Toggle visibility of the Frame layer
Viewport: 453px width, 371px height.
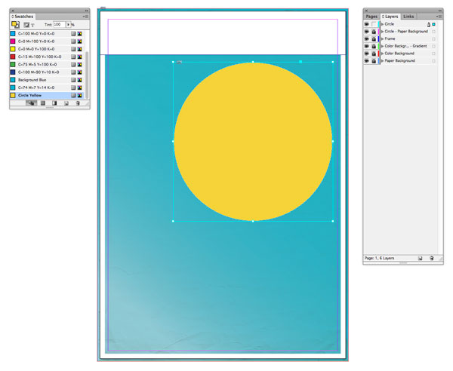pos(367,39)
